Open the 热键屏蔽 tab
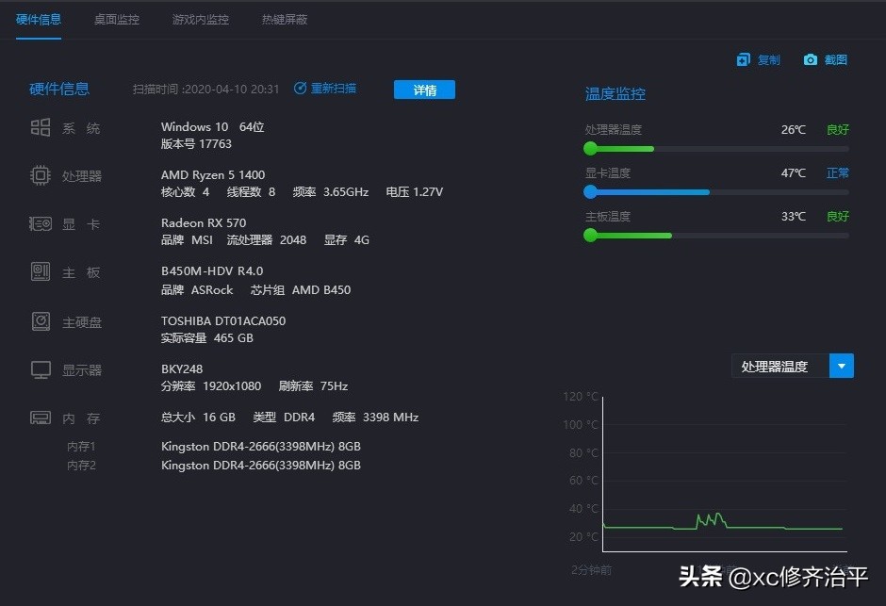 click(284, 19)
